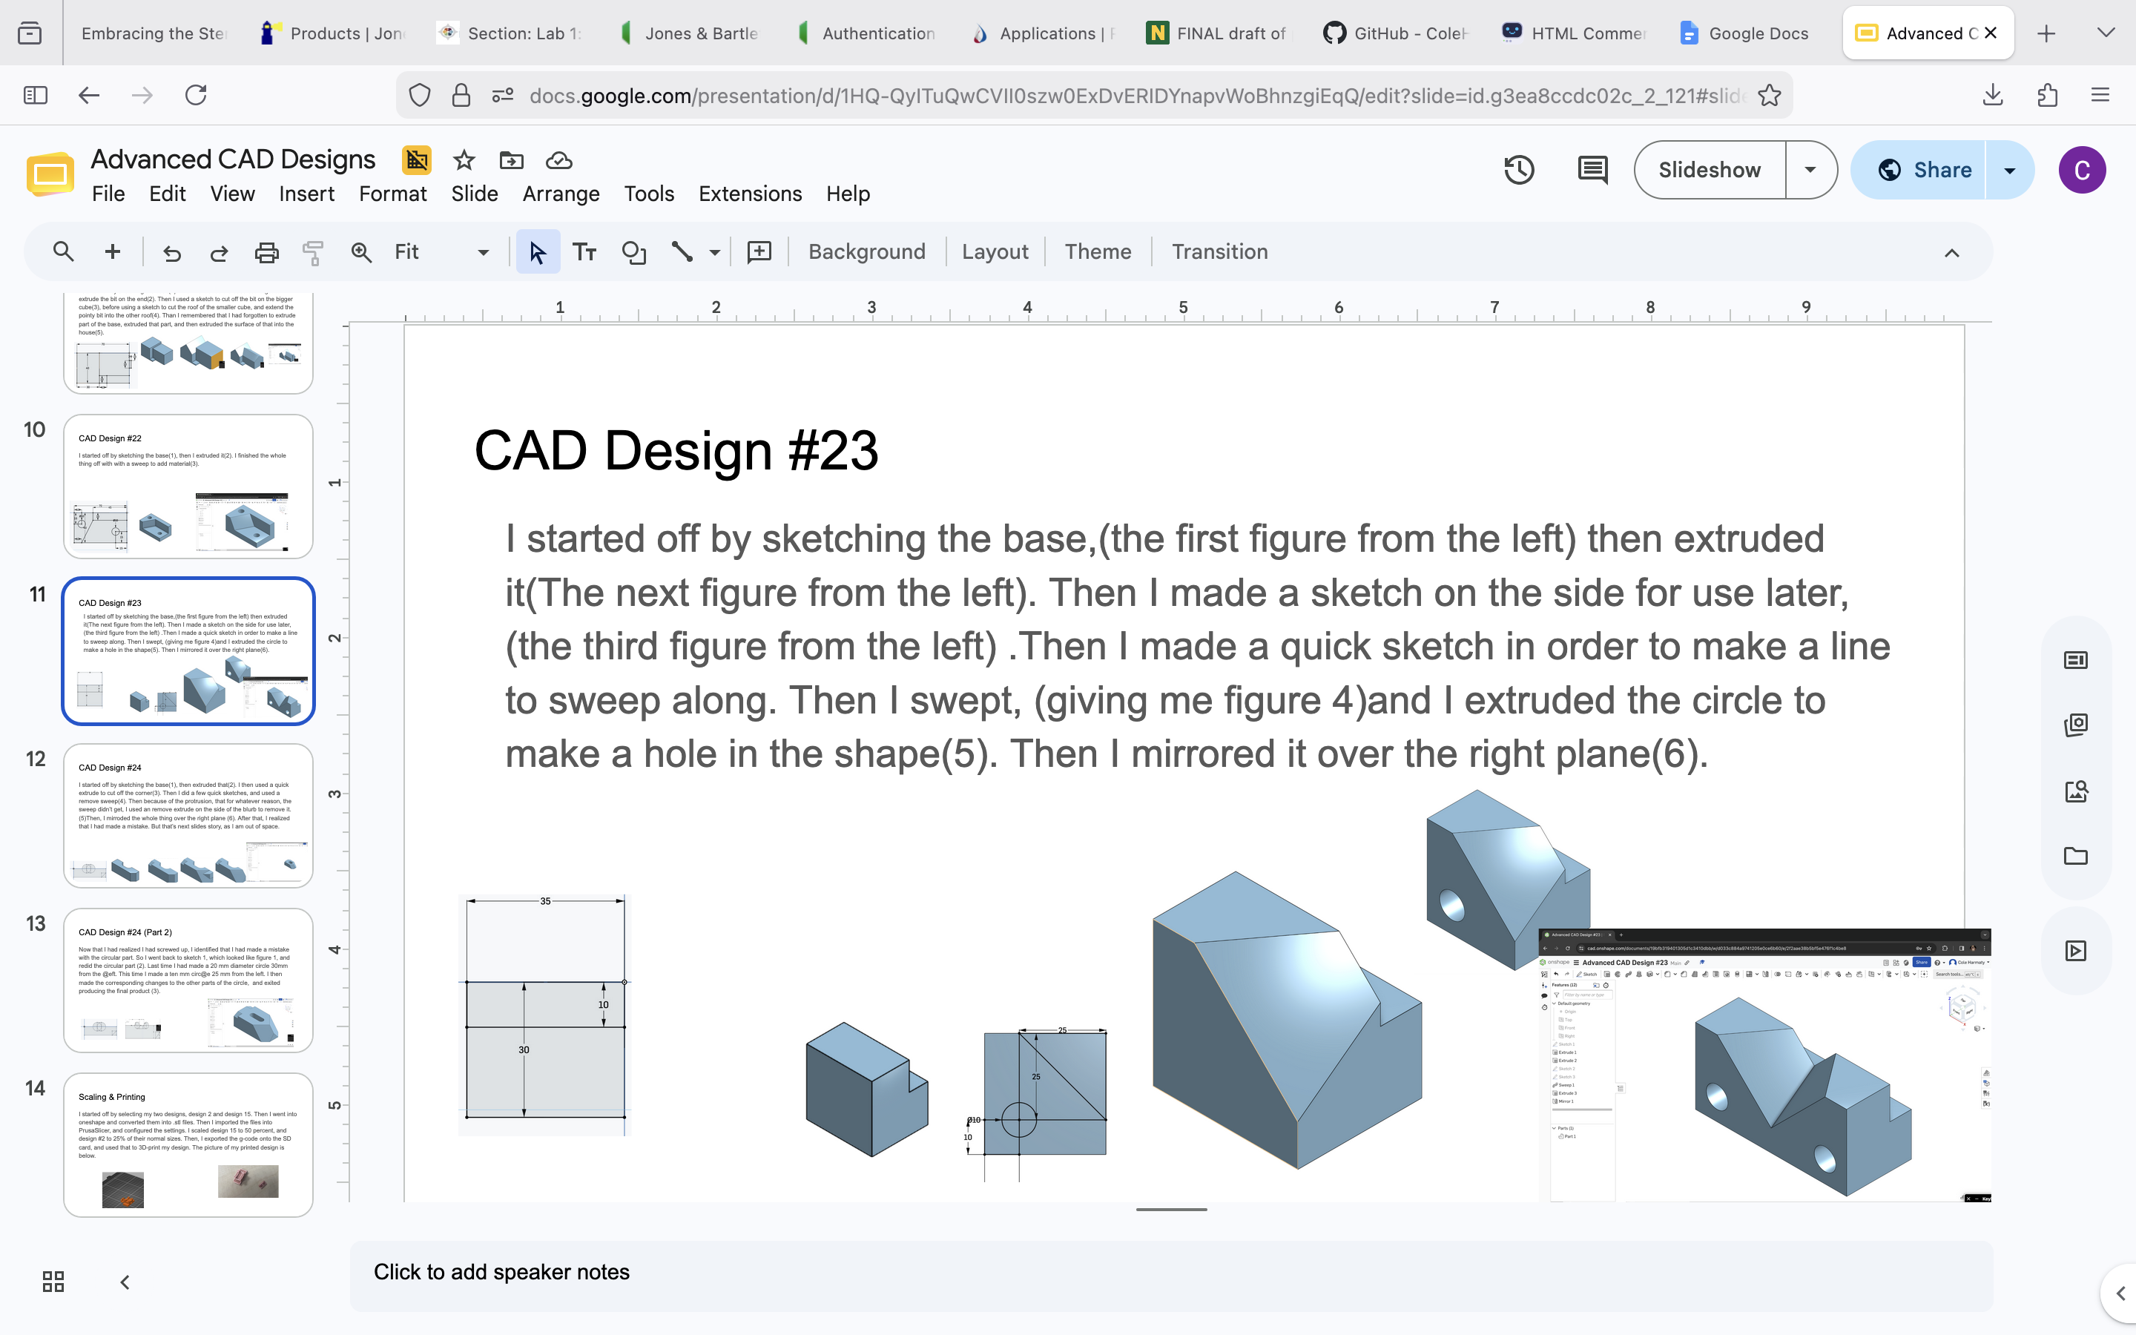Click the Background button
Image resolution: width=2136 pixels, height=1335 pixels.
click(867, 252)
